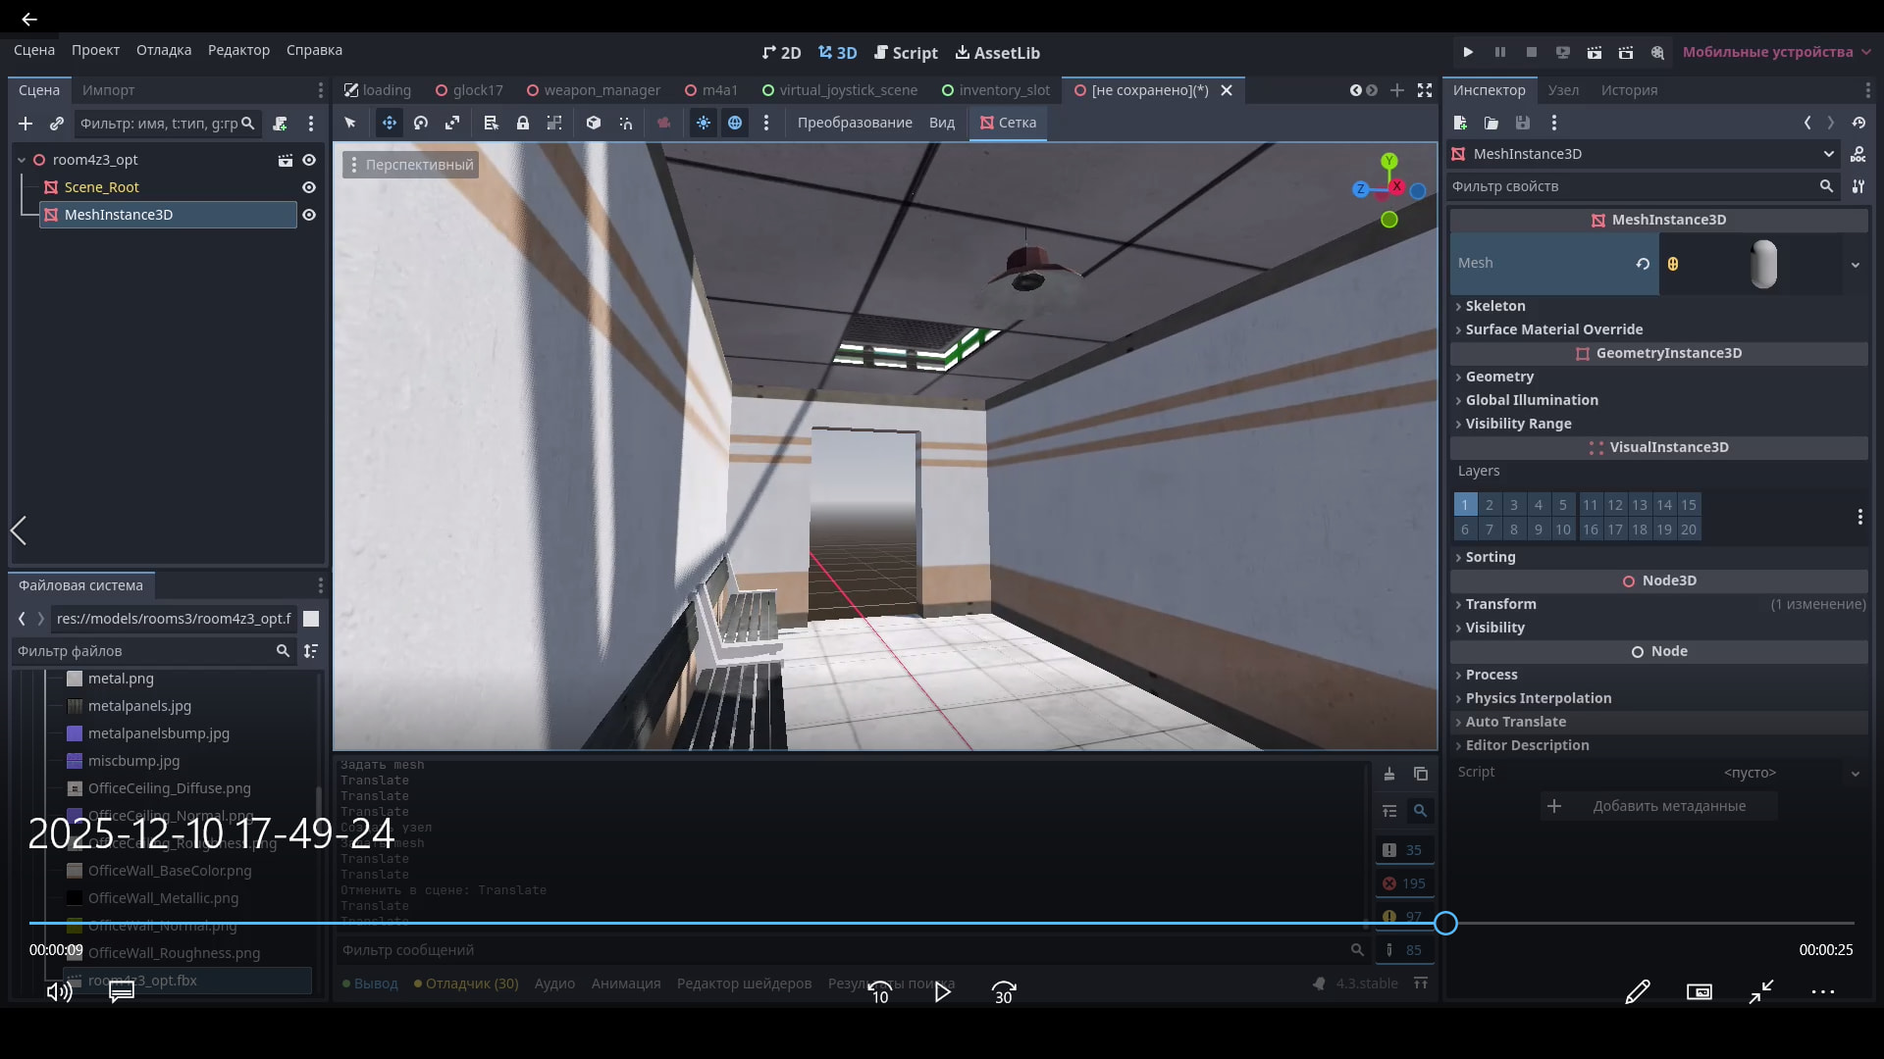Click the video progress slider handle

pyautogui.click(x=1445, y=923)
